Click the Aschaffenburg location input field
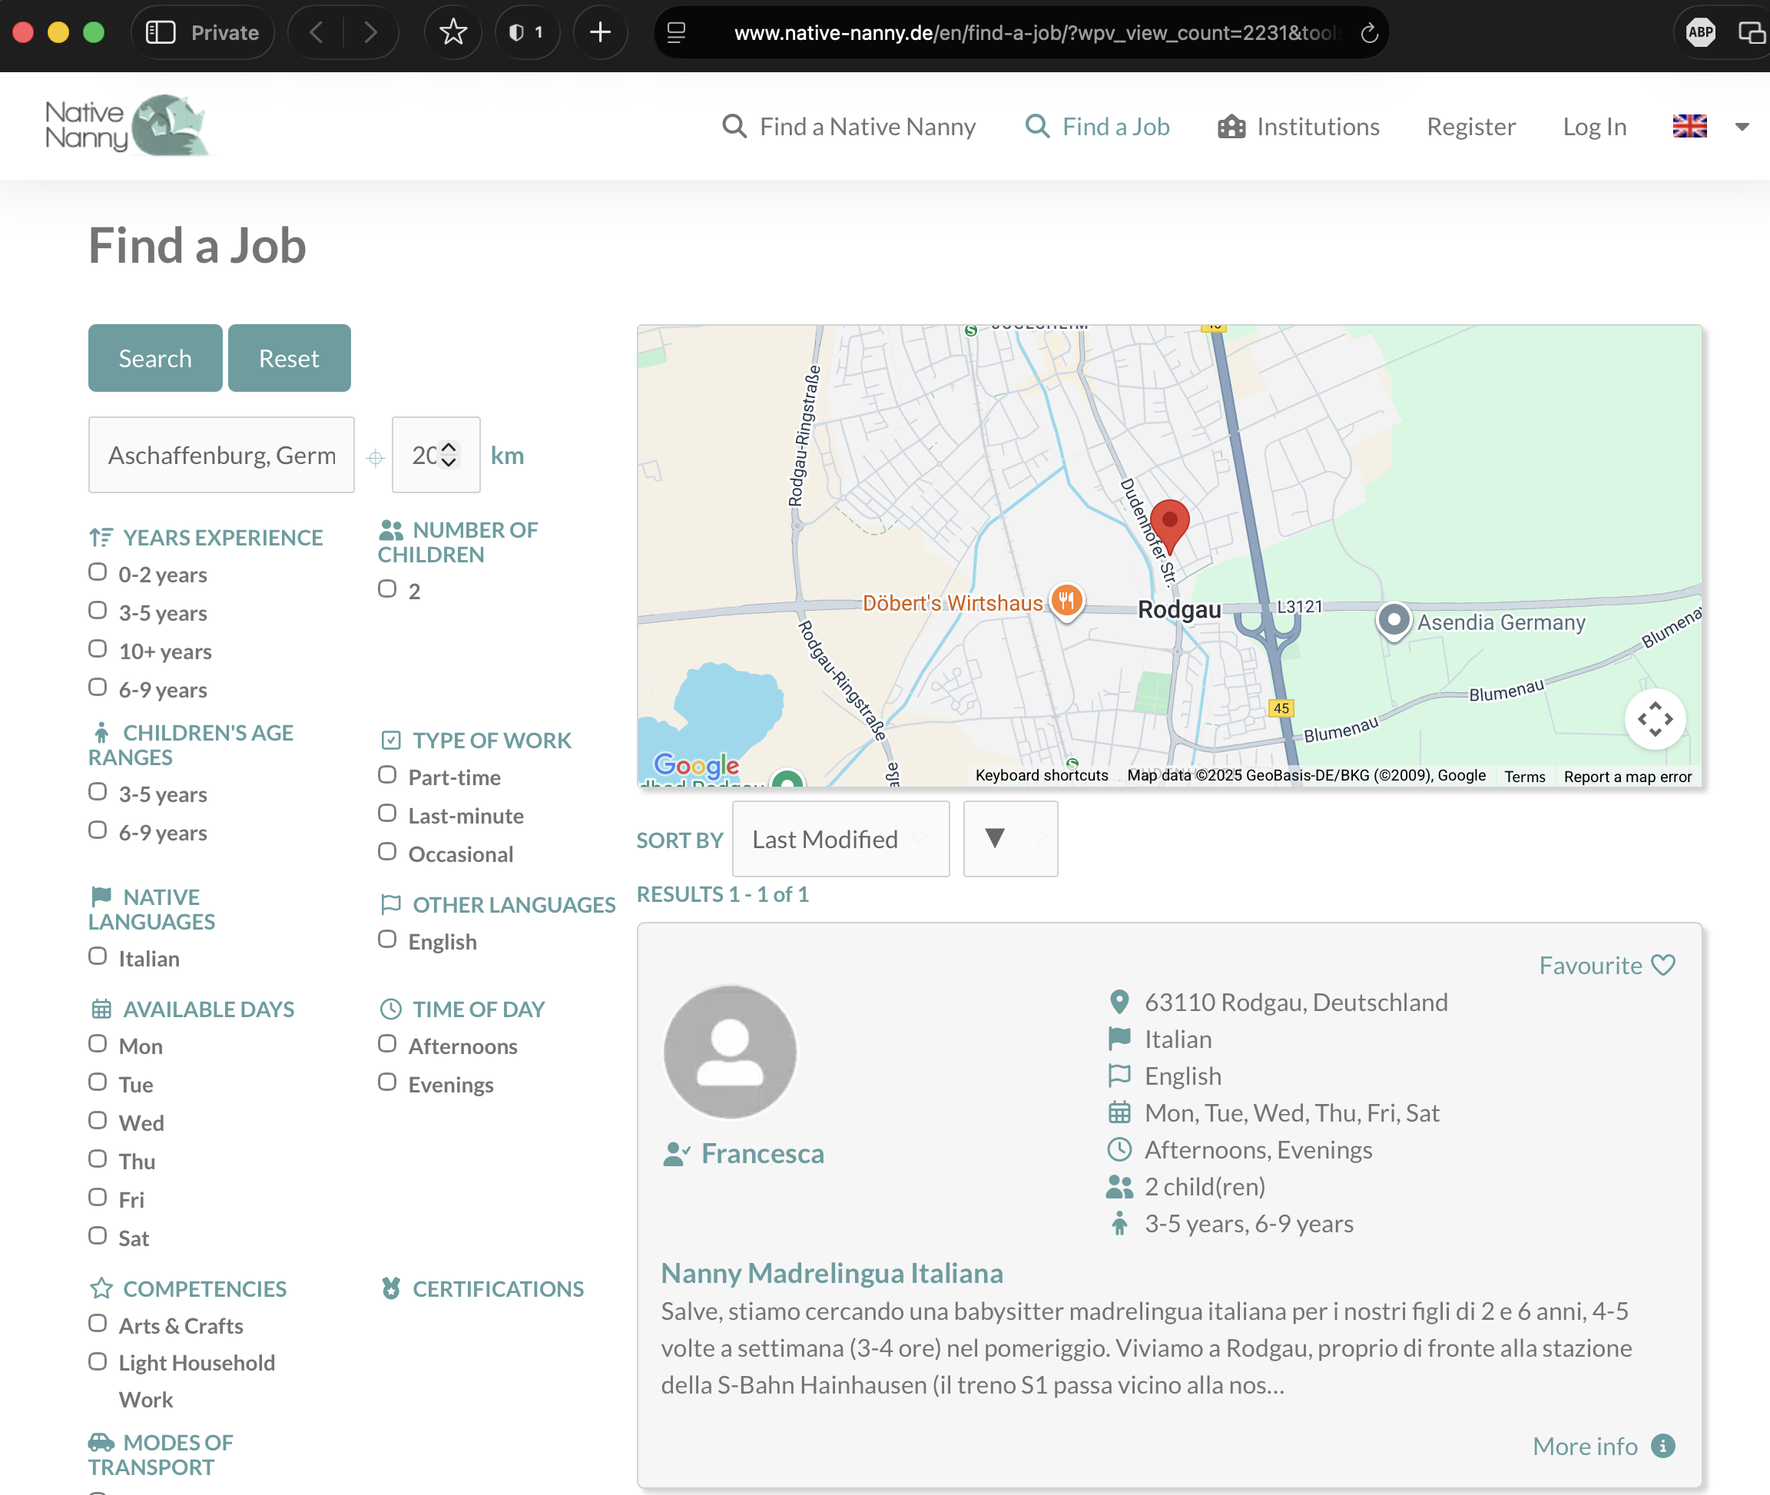 pyautogui.click(x=221, y=455)
